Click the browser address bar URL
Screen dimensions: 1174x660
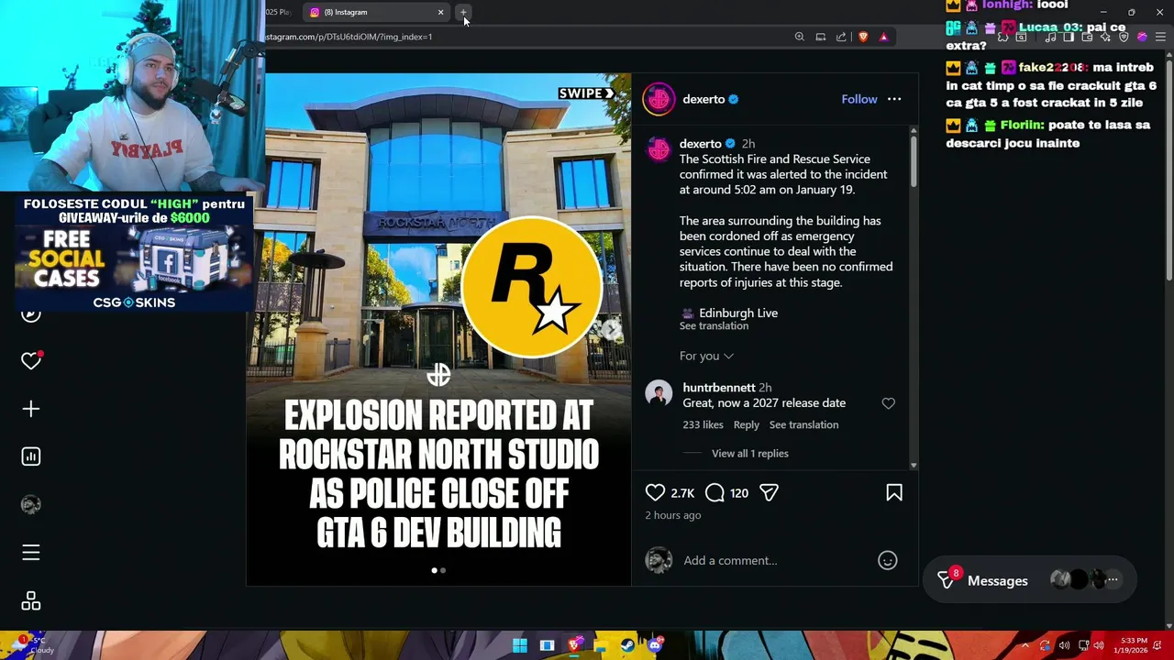coord(349,37)
